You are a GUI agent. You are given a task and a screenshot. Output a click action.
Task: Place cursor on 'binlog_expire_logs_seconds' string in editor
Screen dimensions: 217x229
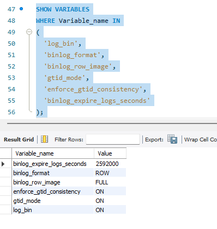97,101
